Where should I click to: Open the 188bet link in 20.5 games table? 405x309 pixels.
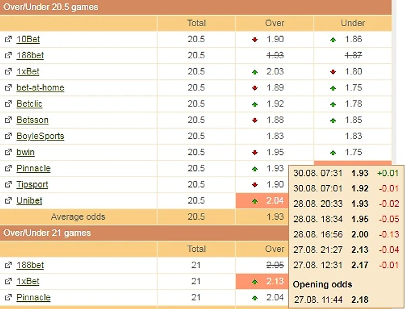30,55
